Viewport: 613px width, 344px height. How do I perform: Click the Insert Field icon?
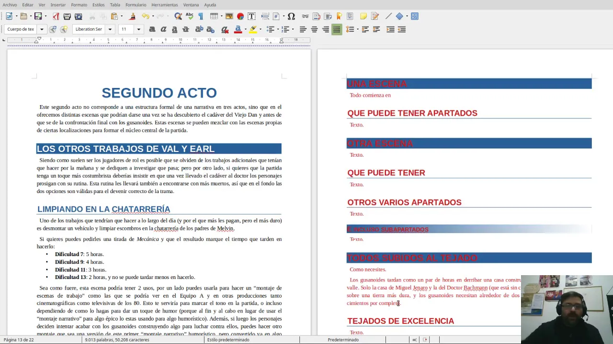tap(276, 16)
